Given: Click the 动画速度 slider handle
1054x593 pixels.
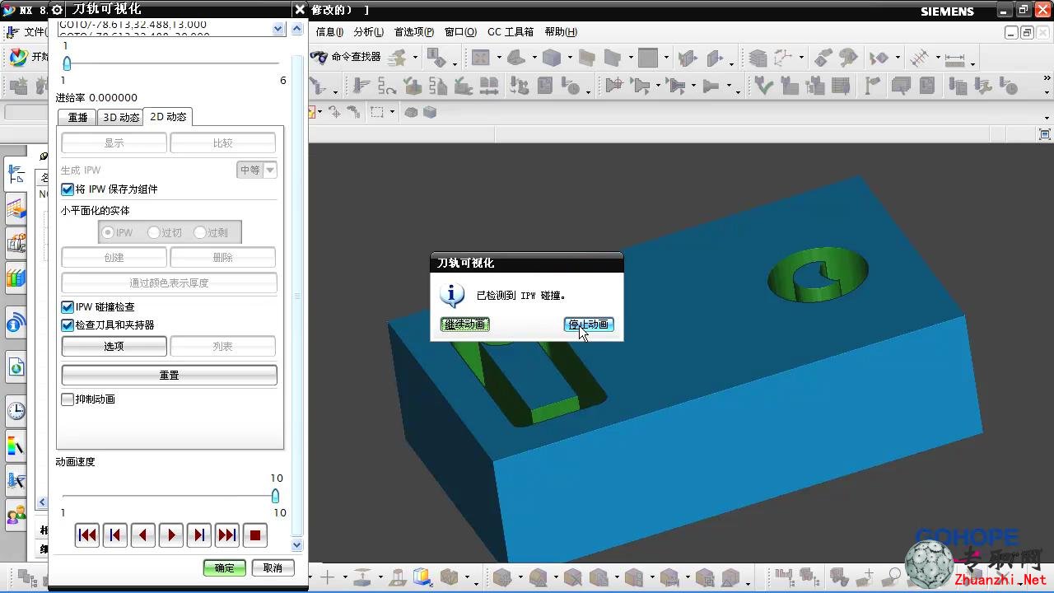Looking at the screenshot, I should [275, 496].
